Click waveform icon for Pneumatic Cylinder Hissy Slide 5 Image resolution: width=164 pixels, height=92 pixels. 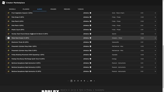tap(8, 51)
